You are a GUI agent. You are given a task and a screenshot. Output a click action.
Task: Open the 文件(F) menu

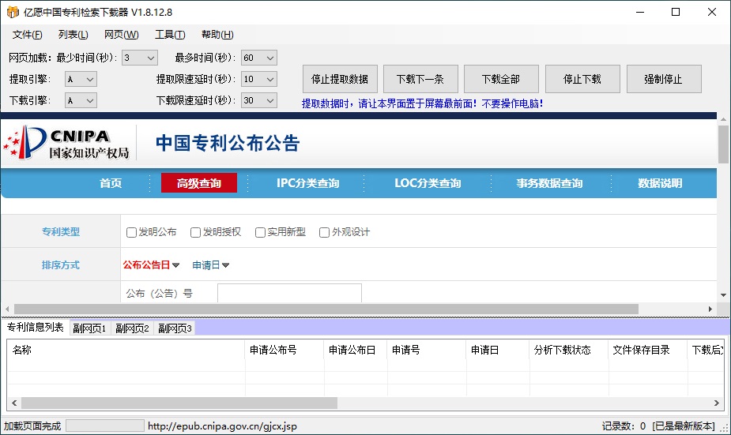click(x=27, y=35)
